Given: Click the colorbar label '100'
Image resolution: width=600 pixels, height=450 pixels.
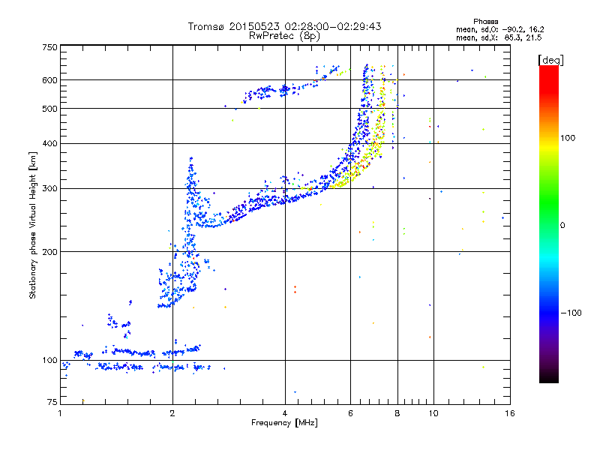Looking at the screenshot, I should pos(568,138).
